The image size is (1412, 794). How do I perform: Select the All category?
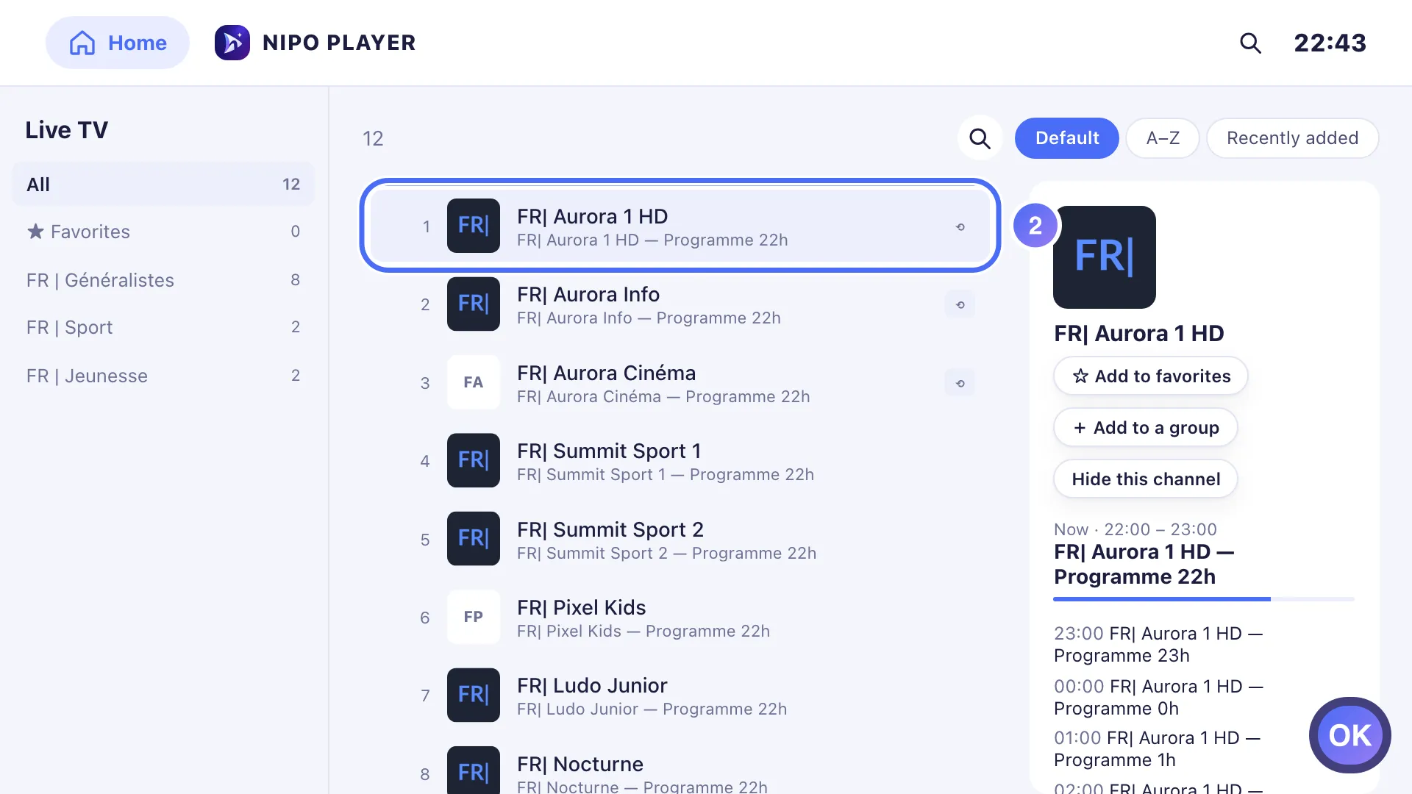tap(163, 185)
